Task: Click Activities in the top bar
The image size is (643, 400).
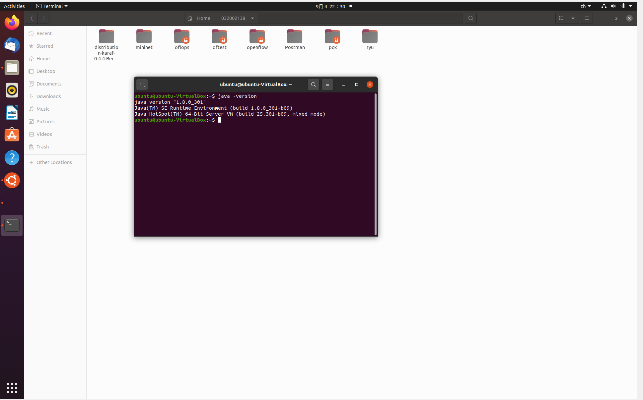Action: pyautogui.click(x=14, y=6)
